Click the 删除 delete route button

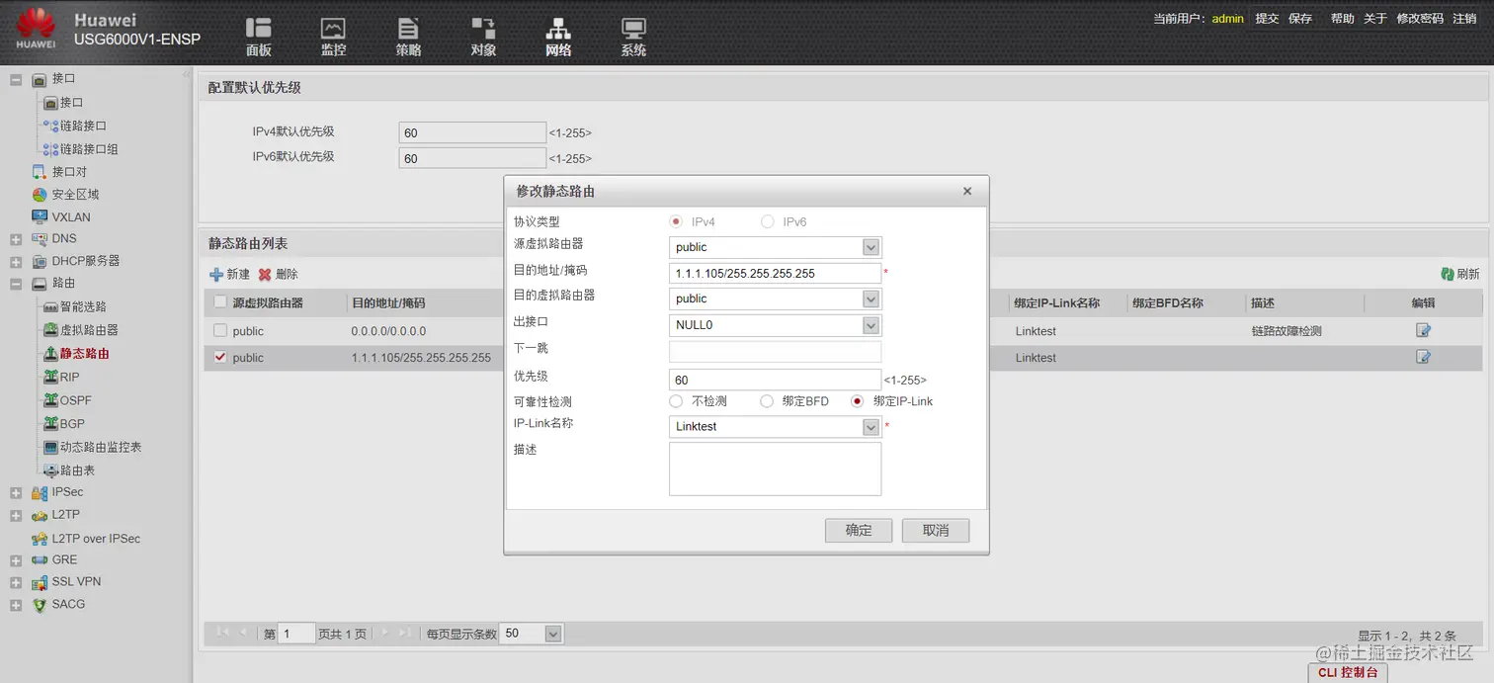(278, 275)
